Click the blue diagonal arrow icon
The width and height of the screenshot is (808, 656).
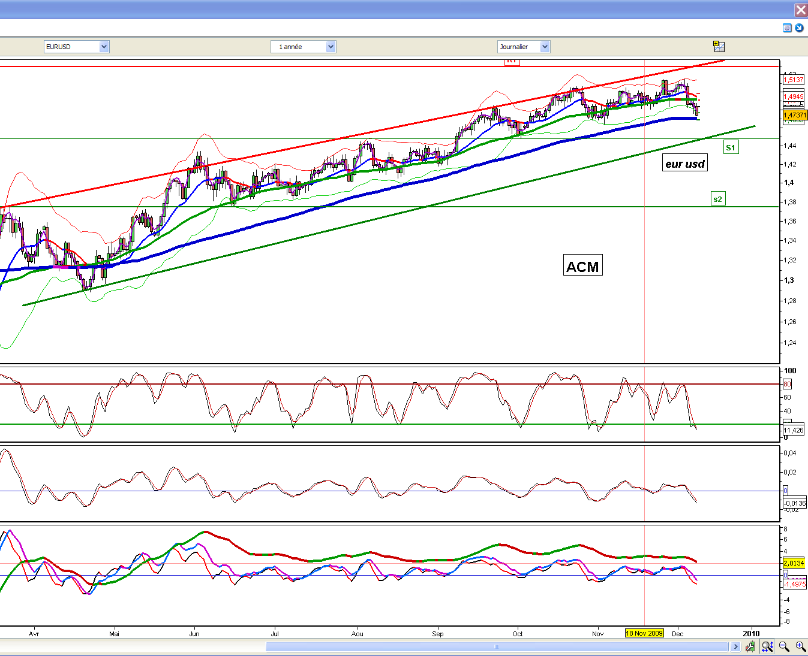[x=799, y=28]
